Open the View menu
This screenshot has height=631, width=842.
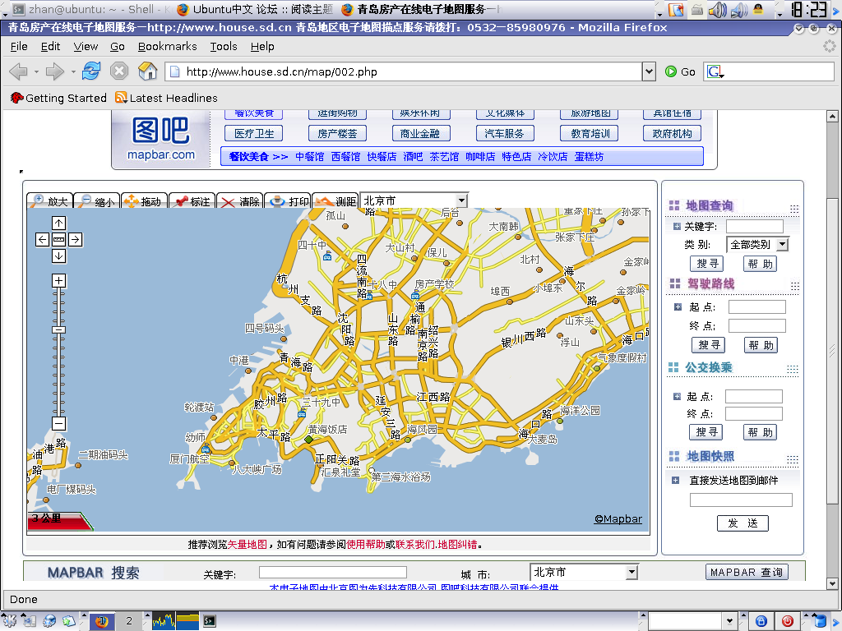tap(86, 47)
